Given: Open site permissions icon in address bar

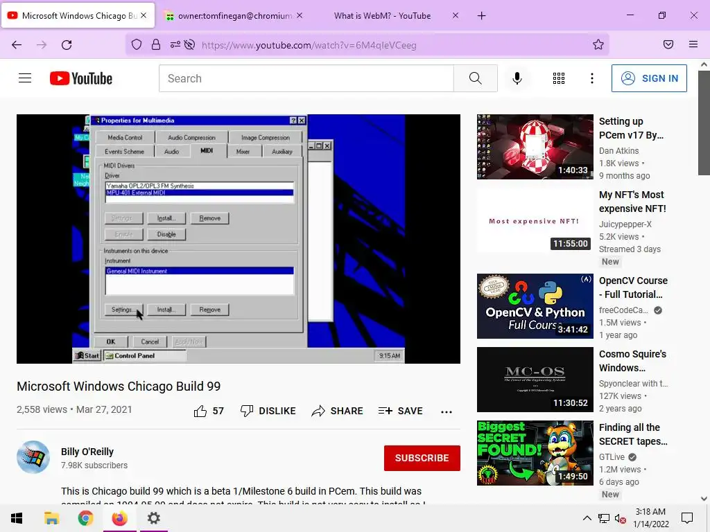Looking at the screenshot, I should click(x=175, y=44).
